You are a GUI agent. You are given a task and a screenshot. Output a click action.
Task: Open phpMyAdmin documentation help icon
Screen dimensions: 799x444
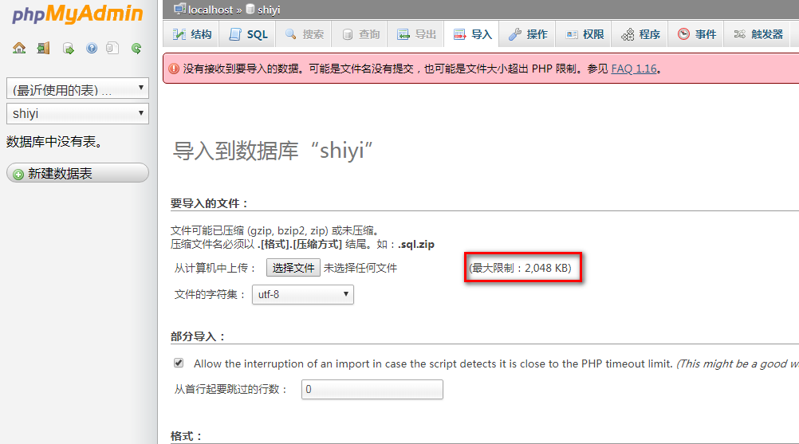coord(91,49)
